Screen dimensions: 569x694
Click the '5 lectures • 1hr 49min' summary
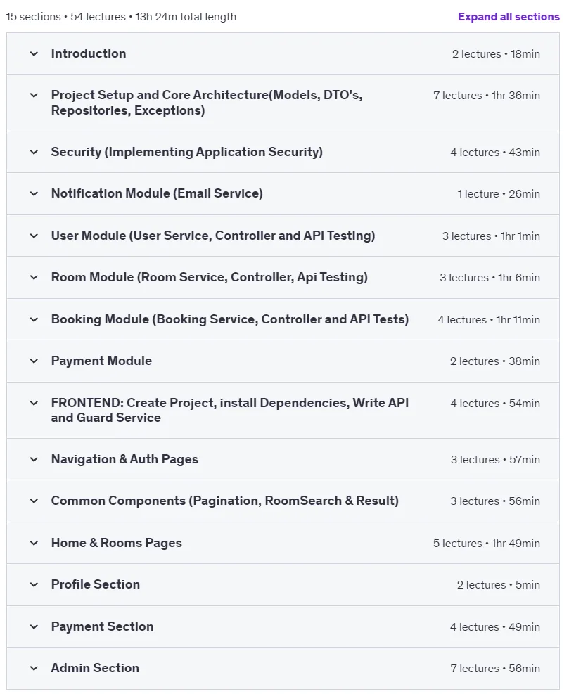[486, 543]
